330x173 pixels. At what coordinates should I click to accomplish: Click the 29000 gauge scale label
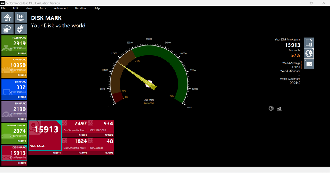(149, 39)
